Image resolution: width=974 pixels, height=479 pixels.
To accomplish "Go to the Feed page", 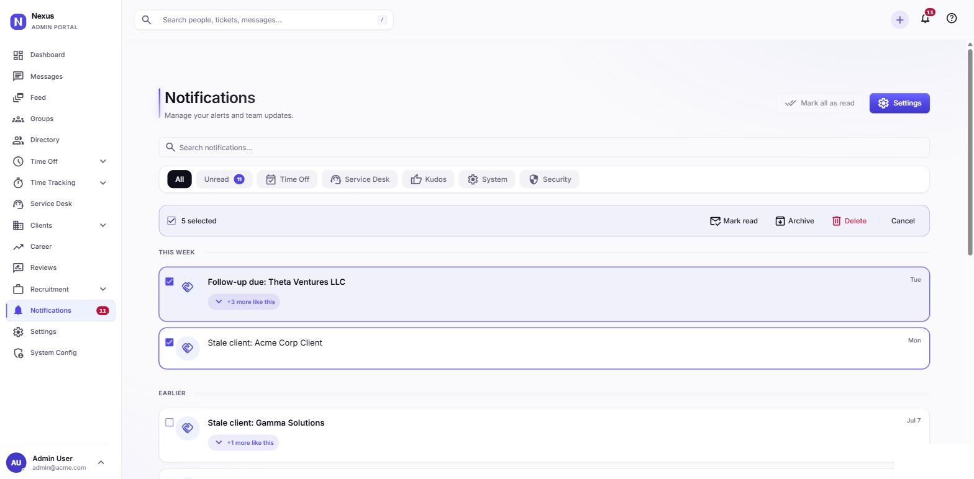I will pos(60,97).
